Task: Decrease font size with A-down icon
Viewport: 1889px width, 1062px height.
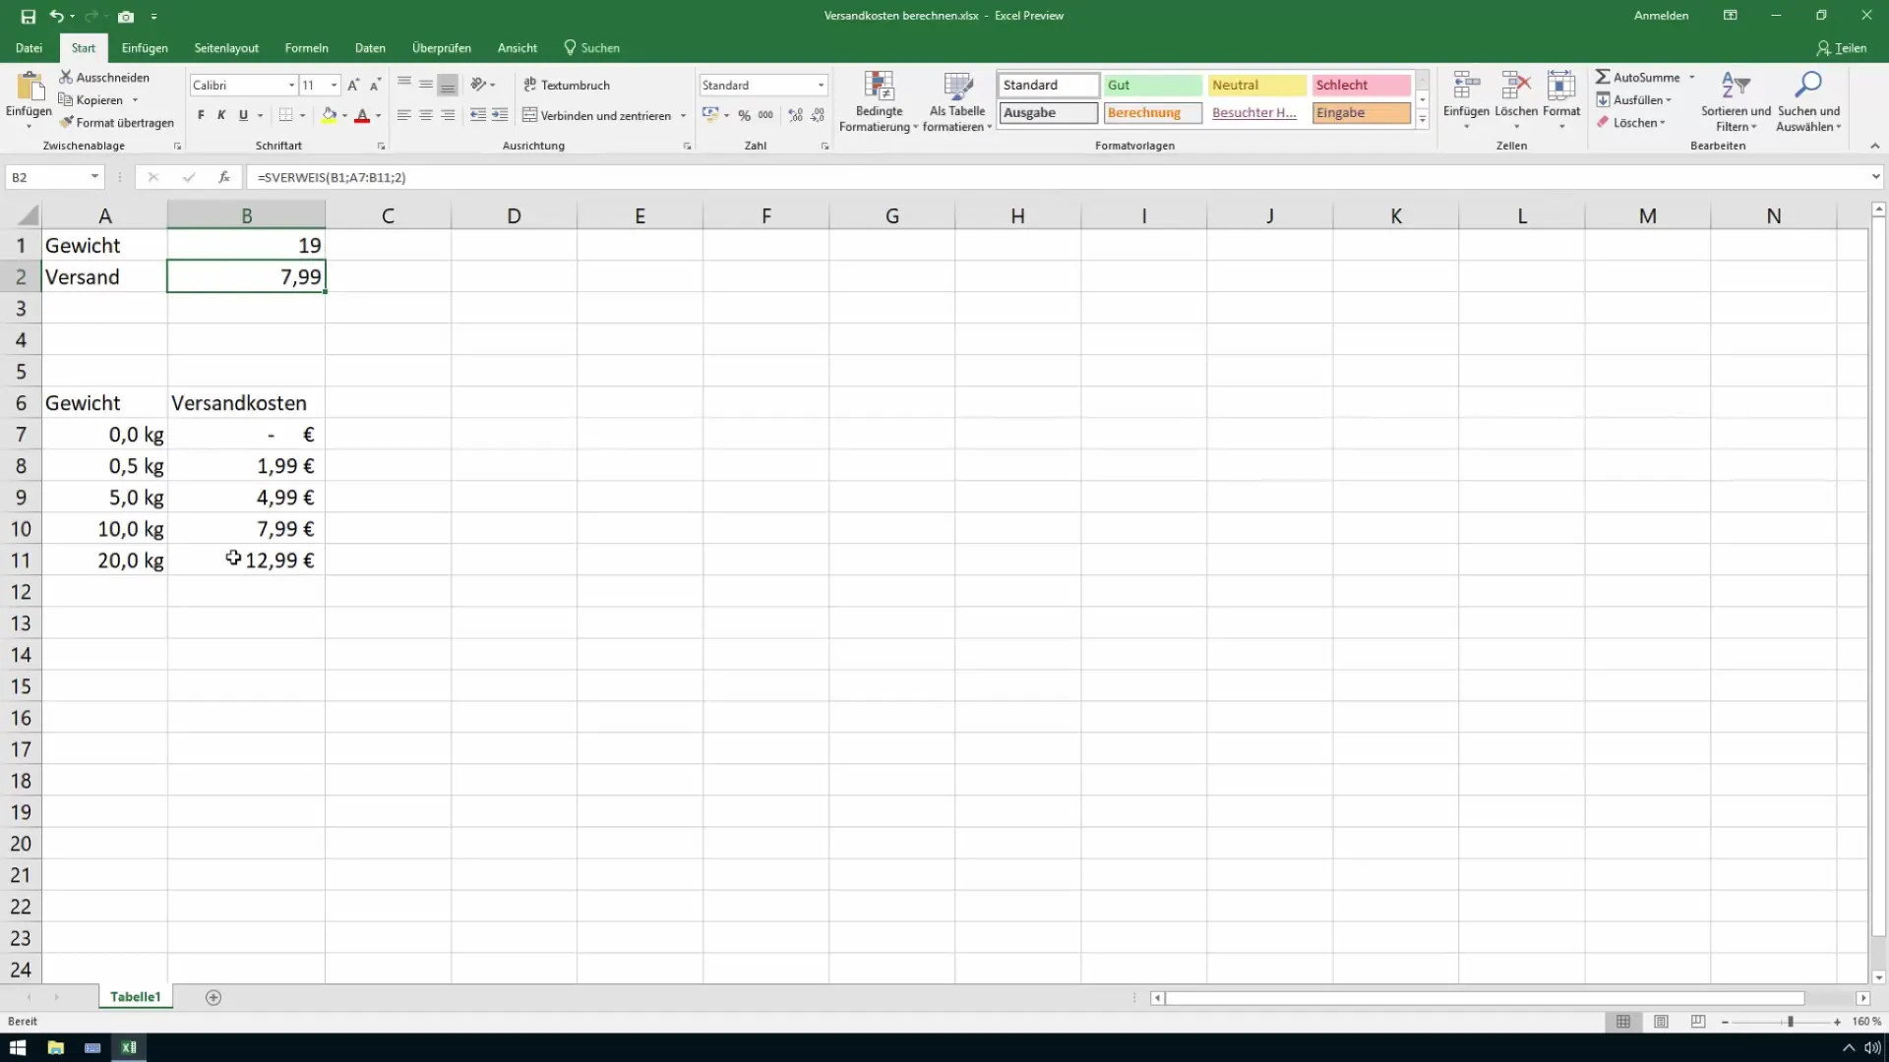Action: point(375,86)
